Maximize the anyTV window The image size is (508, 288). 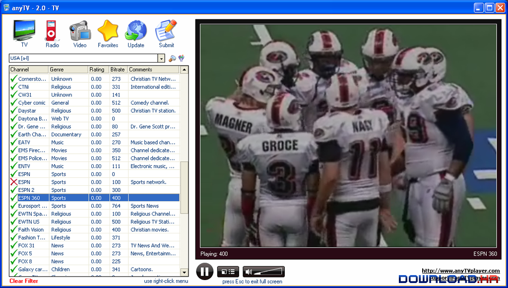(489, 7)
